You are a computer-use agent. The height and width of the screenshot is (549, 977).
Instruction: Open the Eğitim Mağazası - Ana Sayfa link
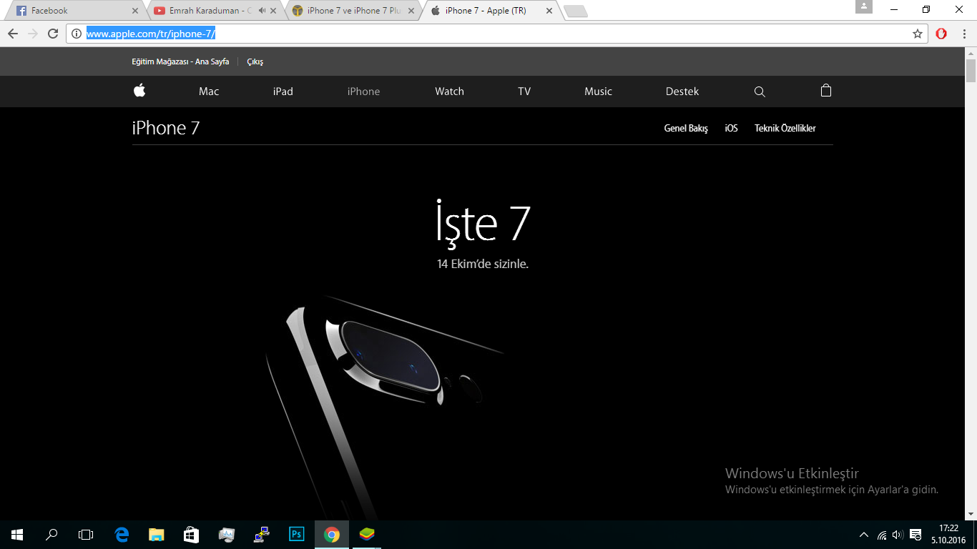click(x=180, y=61)
